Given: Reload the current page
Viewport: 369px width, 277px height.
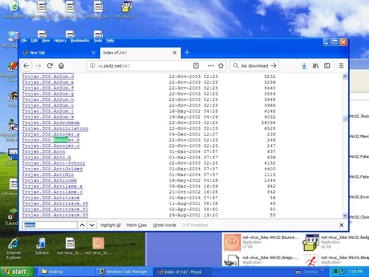Looking at the screenshot, I should [50, 66].
